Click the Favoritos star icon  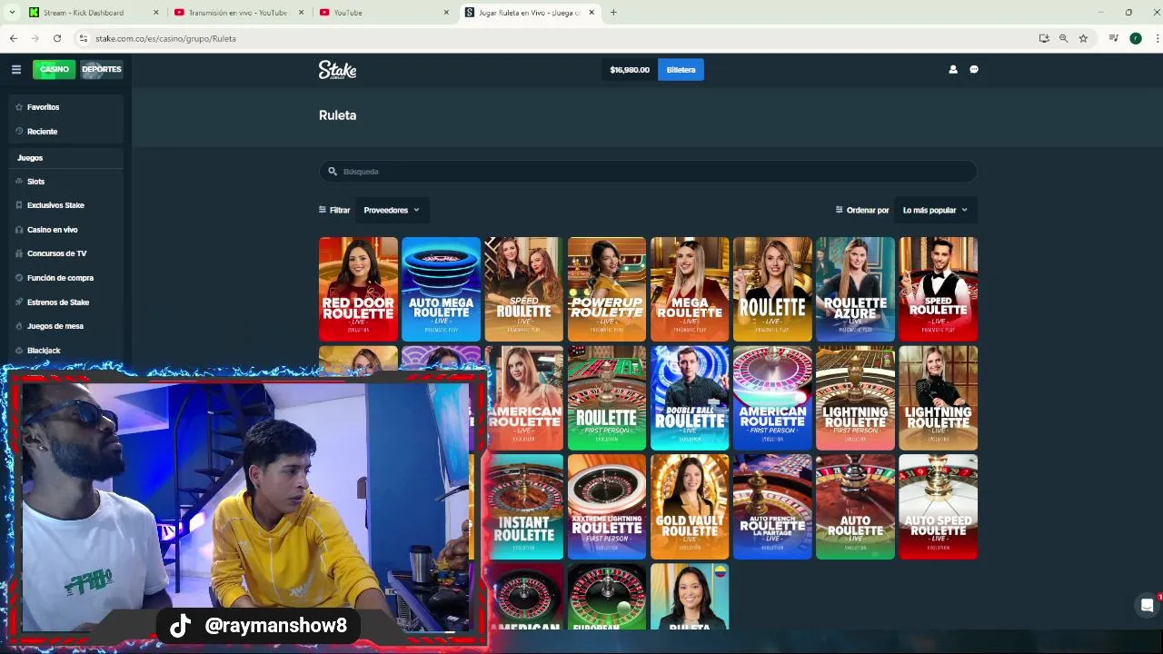point(19,107)
